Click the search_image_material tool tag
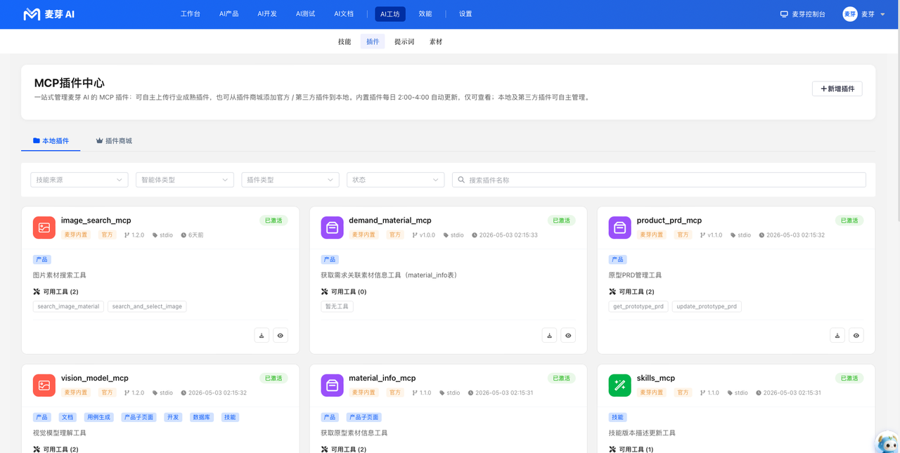This screenshot has height=453, width=900. click(68, 306)
